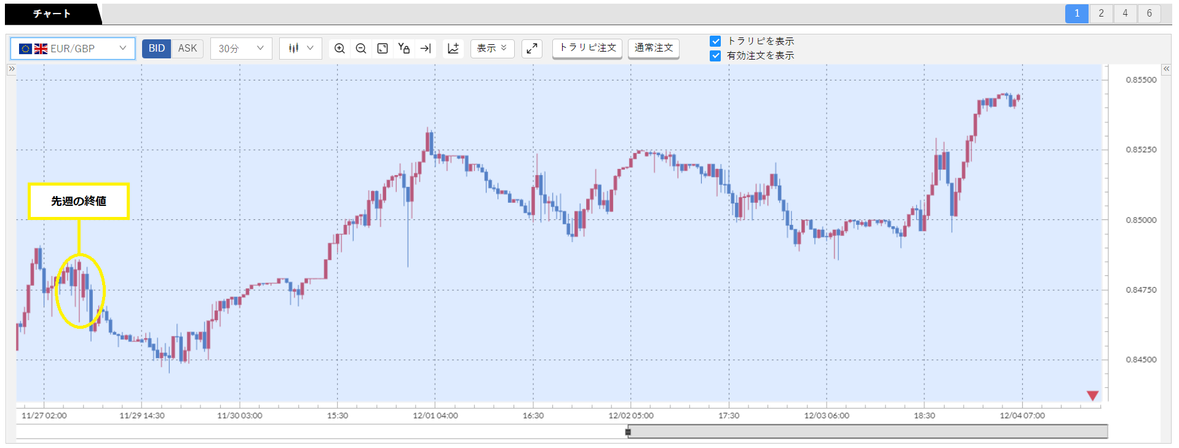
Task: Toggle Y-axis lock icon
Action: (x=404, y=49)
